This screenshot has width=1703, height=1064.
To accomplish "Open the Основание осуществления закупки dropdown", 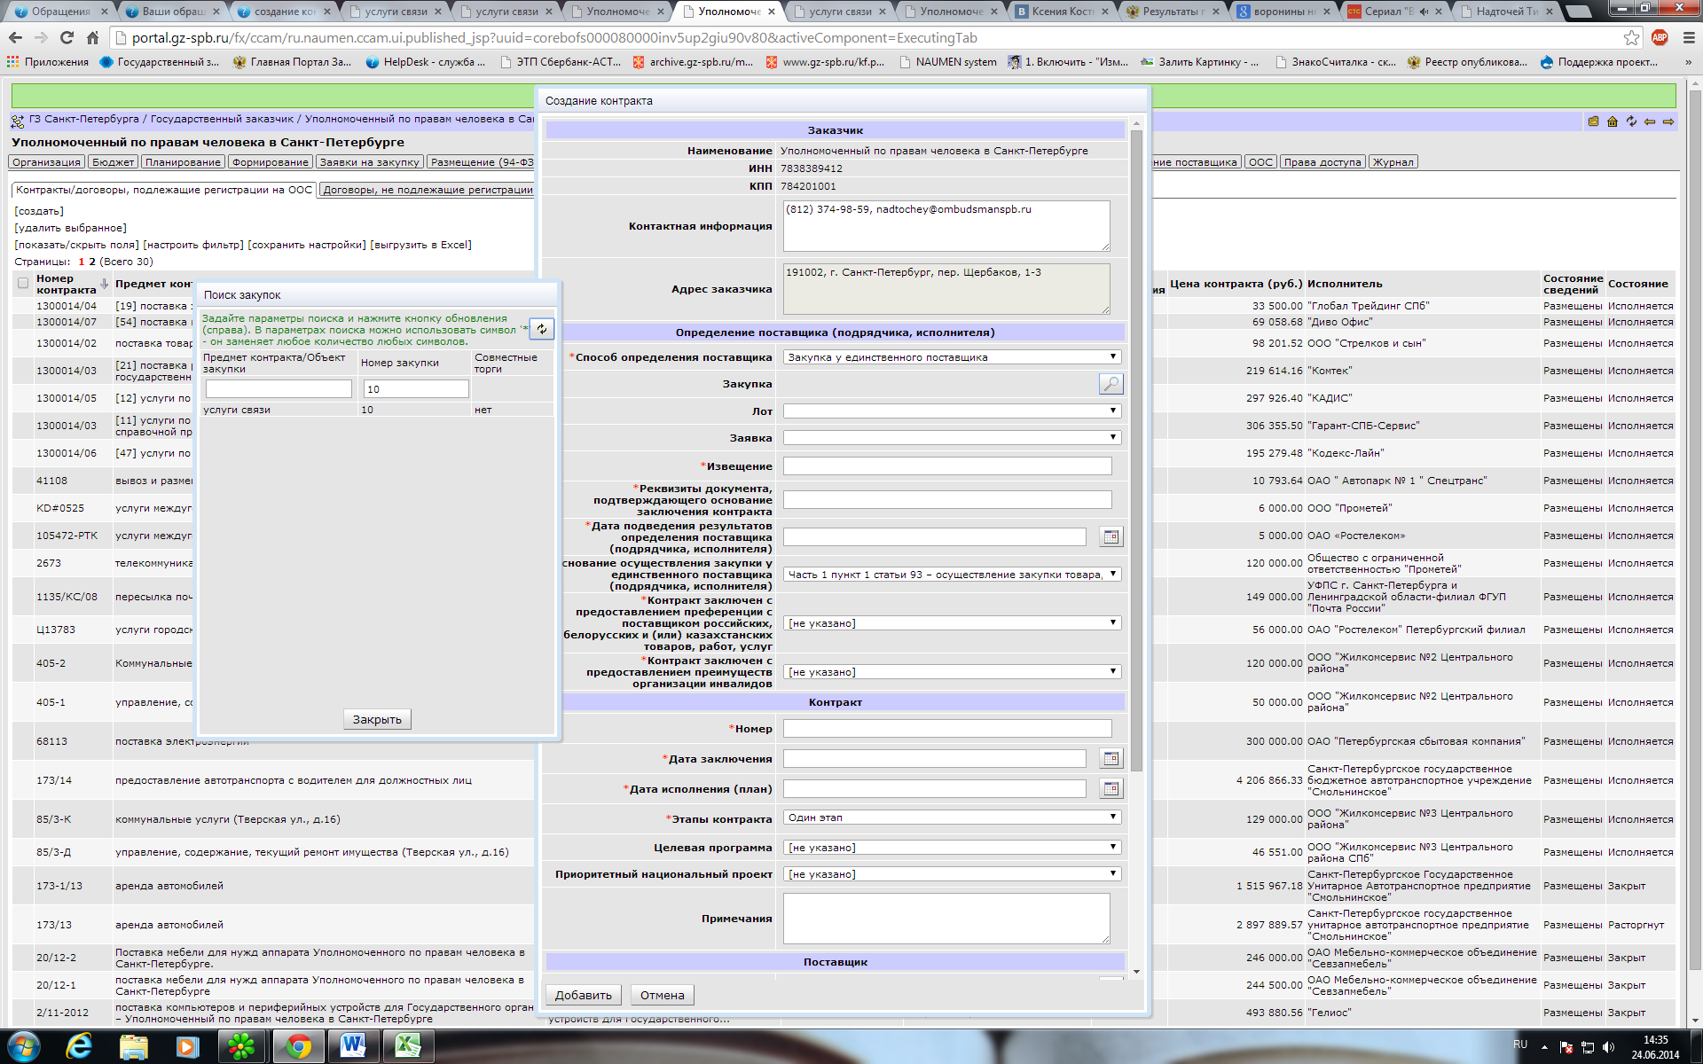I will coord(952,575).
